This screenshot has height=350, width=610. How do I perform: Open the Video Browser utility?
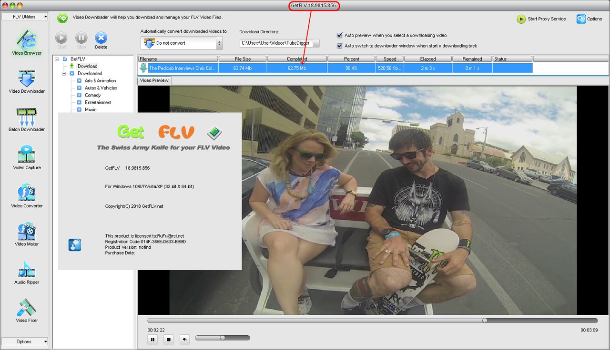27,43
